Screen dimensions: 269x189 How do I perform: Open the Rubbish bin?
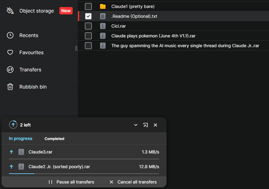33,87
